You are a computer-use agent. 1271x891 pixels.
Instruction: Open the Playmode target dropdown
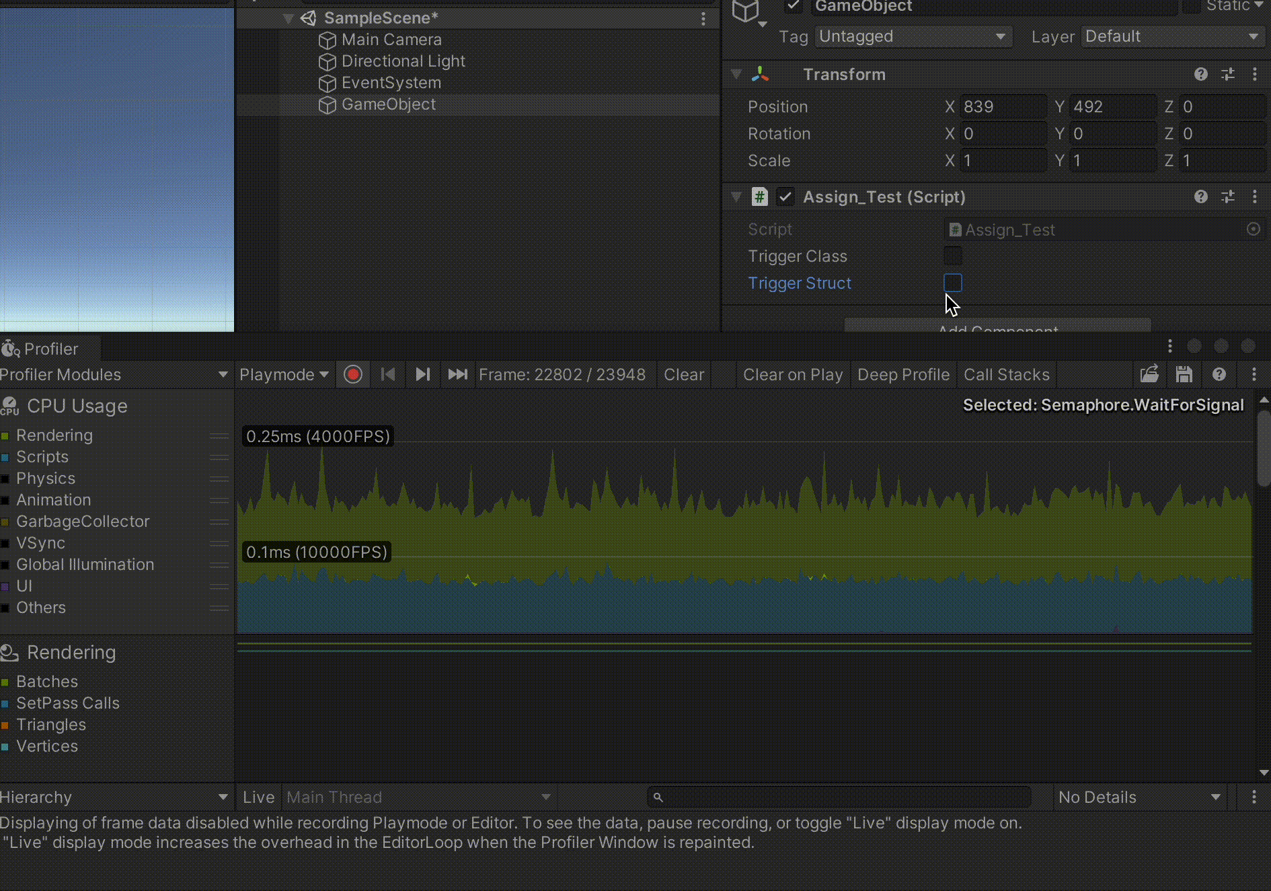[284, 374]
